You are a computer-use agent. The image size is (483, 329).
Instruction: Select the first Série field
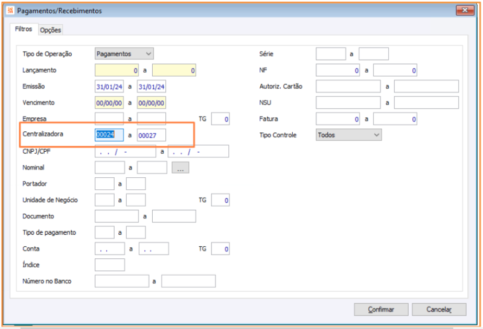pyautogui.click(x=331, y=54)
